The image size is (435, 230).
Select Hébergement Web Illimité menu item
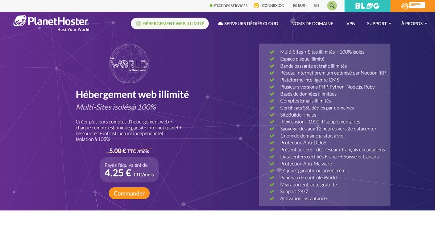[x=170, y=24]
